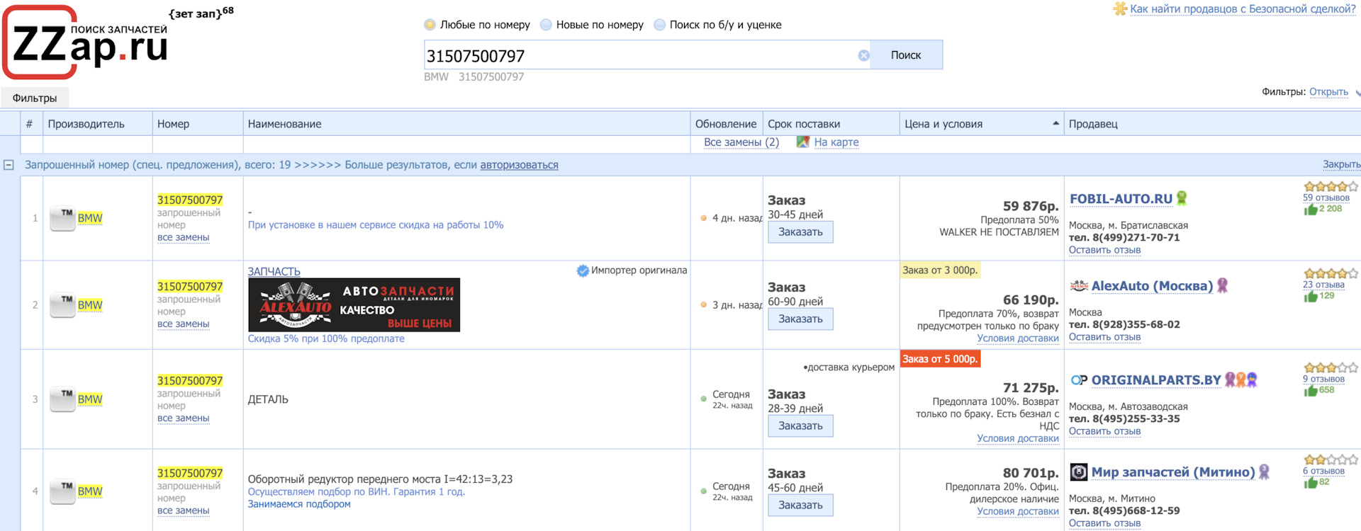This screenshot has width=1361, height=531.
Task: Select the Любые по номеру radio option
Action: click(x=430, y=25)
